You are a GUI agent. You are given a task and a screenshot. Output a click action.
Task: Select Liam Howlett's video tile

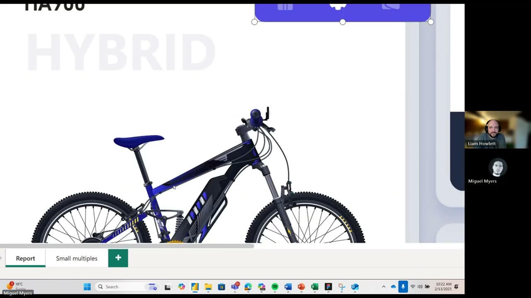[498, 130]
